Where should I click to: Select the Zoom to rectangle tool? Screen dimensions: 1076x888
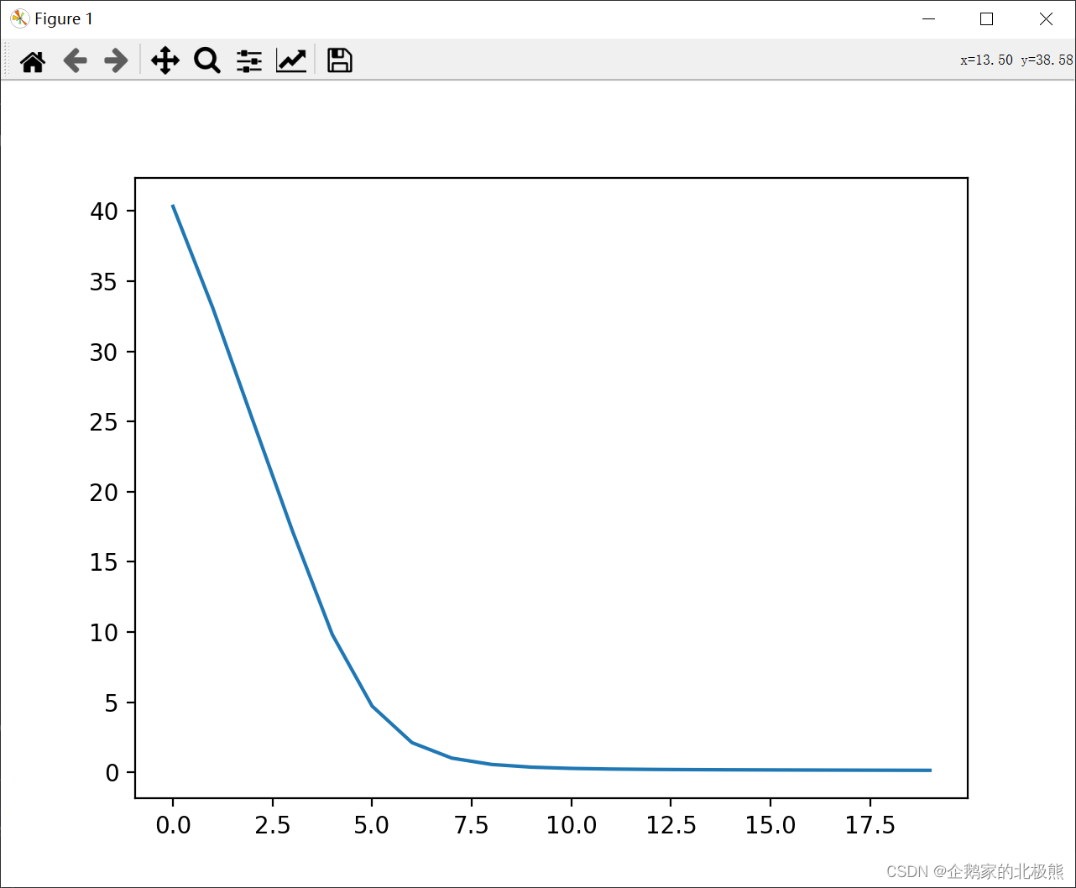pos(207,60)
